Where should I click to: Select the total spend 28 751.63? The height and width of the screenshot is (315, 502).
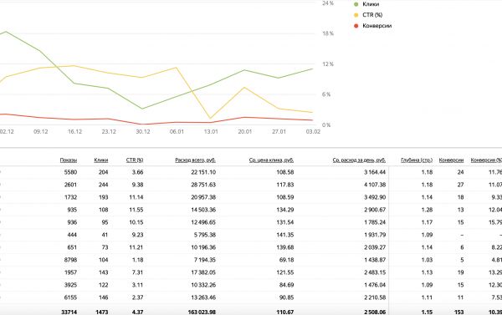point(203,185)
